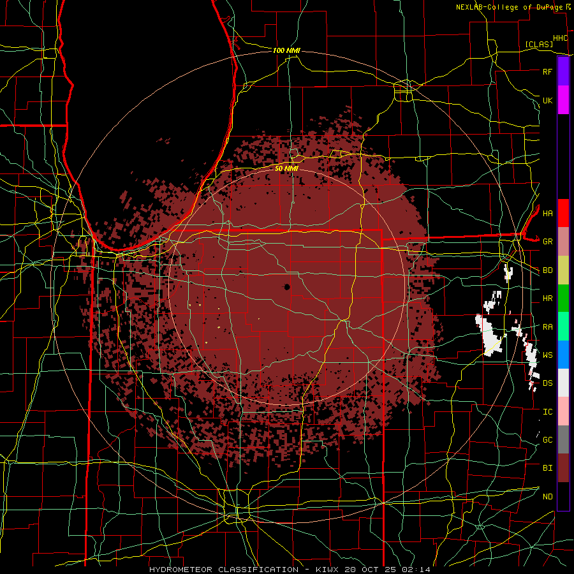Viewport: 574px width, 574px height.
Task: Click the 'IC' legend label
Action: 547,412
